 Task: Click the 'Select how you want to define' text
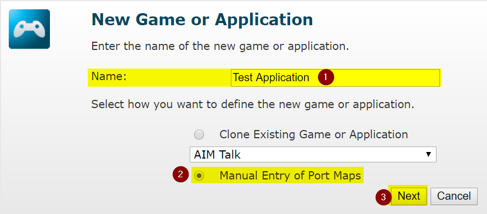point(253,105)
